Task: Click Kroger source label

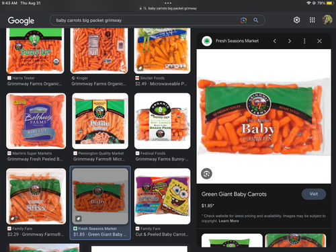Action: point(82,78)
